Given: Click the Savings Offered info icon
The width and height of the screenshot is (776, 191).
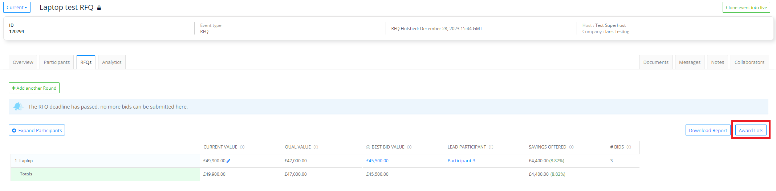Looking at the screenshot, I should pyautogui.click(x=571, y=147).
